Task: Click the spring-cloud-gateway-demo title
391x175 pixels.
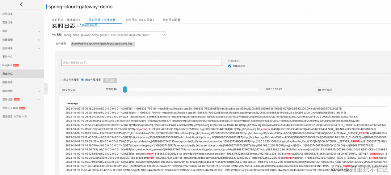Action: (80, 7)
